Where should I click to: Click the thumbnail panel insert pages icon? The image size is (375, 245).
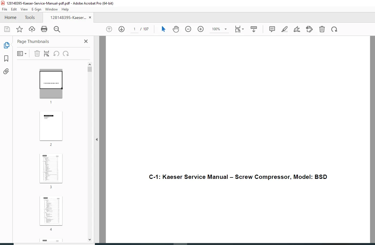tap(47, 53)
